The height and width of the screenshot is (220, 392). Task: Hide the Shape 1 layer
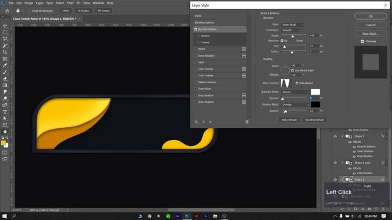pyautogui.click(x=335, y=136)
